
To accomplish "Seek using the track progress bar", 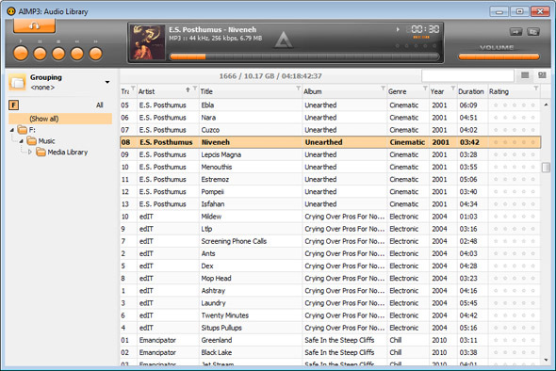I will click(304, 56).
